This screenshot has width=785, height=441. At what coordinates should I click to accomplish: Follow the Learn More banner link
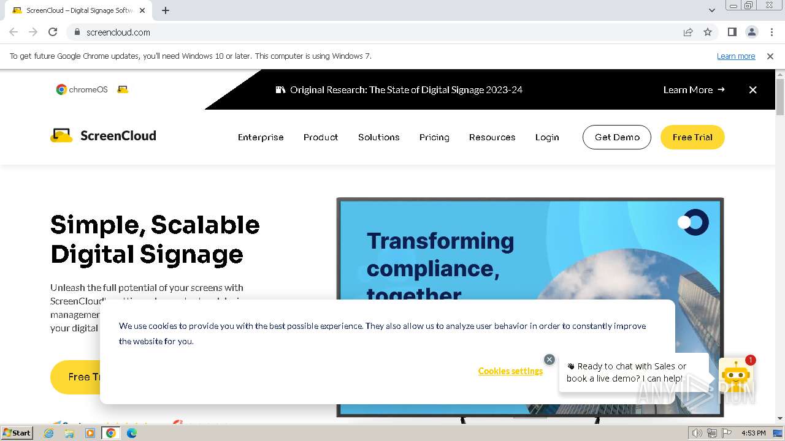tap(694, 89)
